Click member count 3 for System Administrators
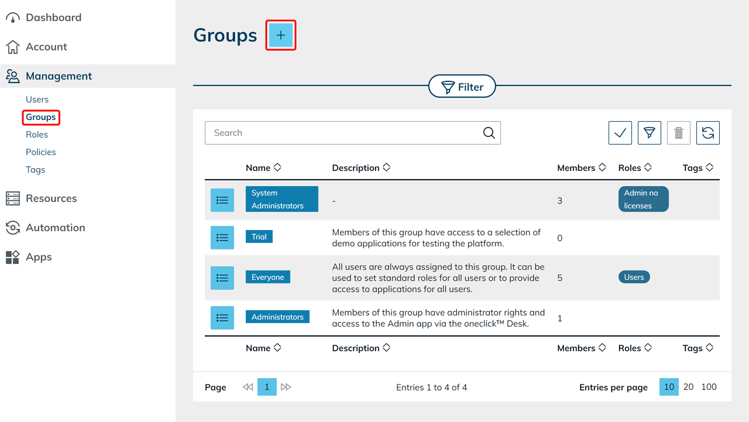This screenshot has height=422, width=749. (560, 201)
